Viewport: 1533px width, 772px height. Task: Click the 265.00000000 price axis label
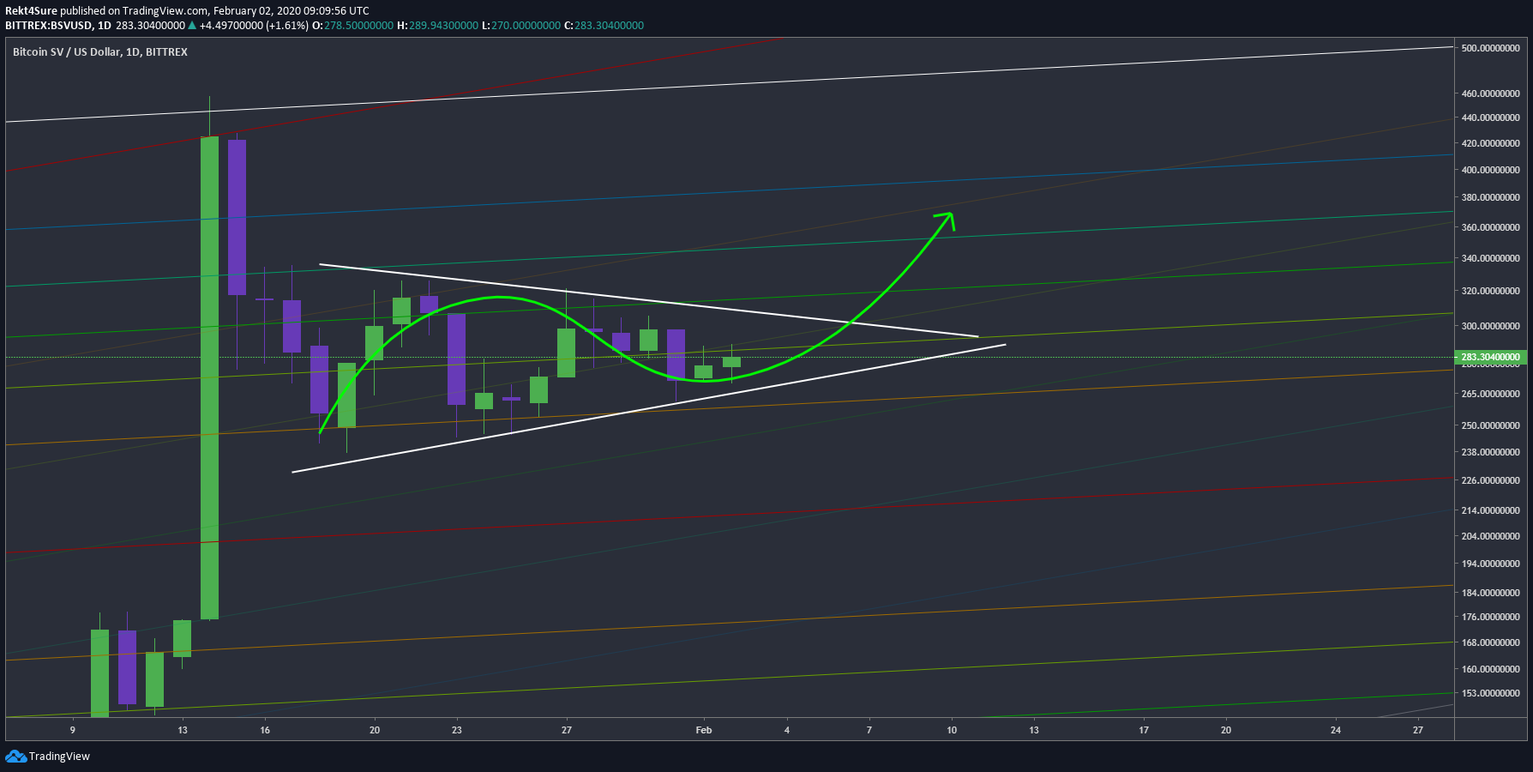(x=1490, y=394)
